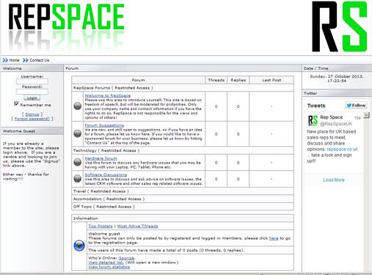Viewport: 372px width, 275px height.
Task: Click the 'here' registration page link
Action: pyautogui.click(x=274, y=238)
